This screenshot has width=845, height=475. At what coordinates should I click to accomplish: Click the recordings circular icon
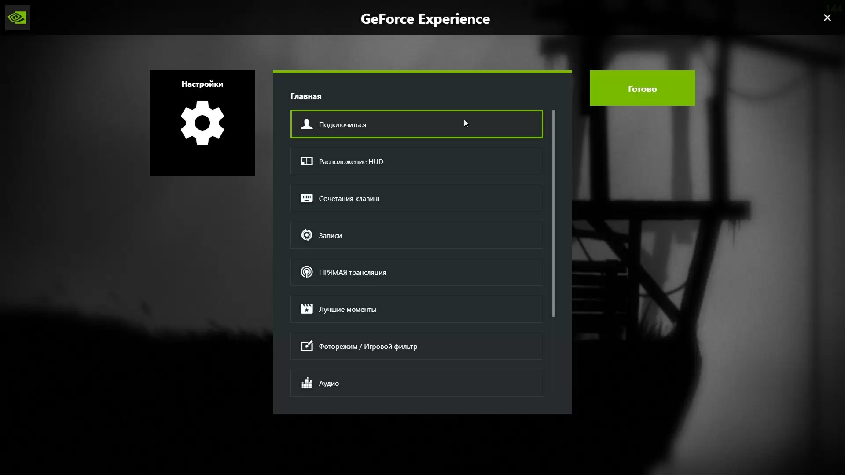(x=307, y=235)
